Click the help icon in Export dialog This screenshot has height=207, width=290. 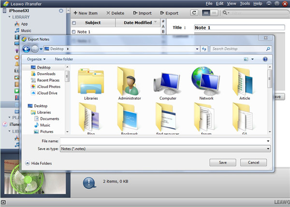(x=265, y=59)
